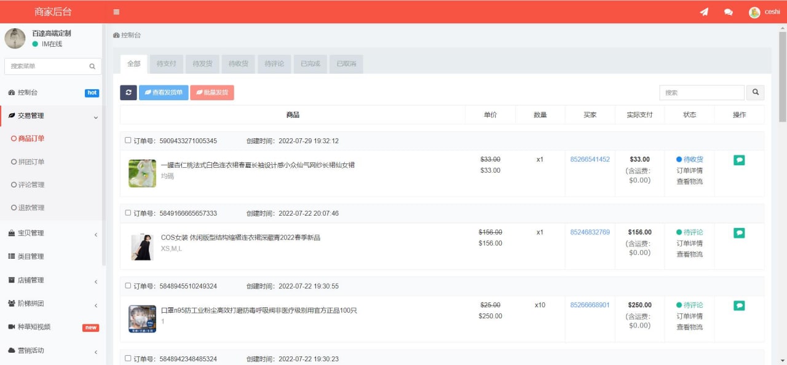The height and width of the screenshot is (365, 787).
Task: Open buyer link 85266541452
Action: pos(590,159)
